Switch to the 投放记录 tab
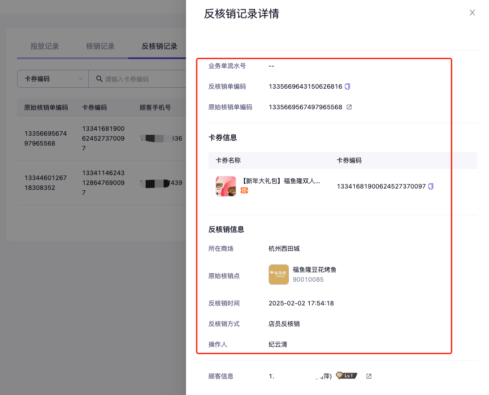The height and width of the screenshot is (395, 489). 45,46
